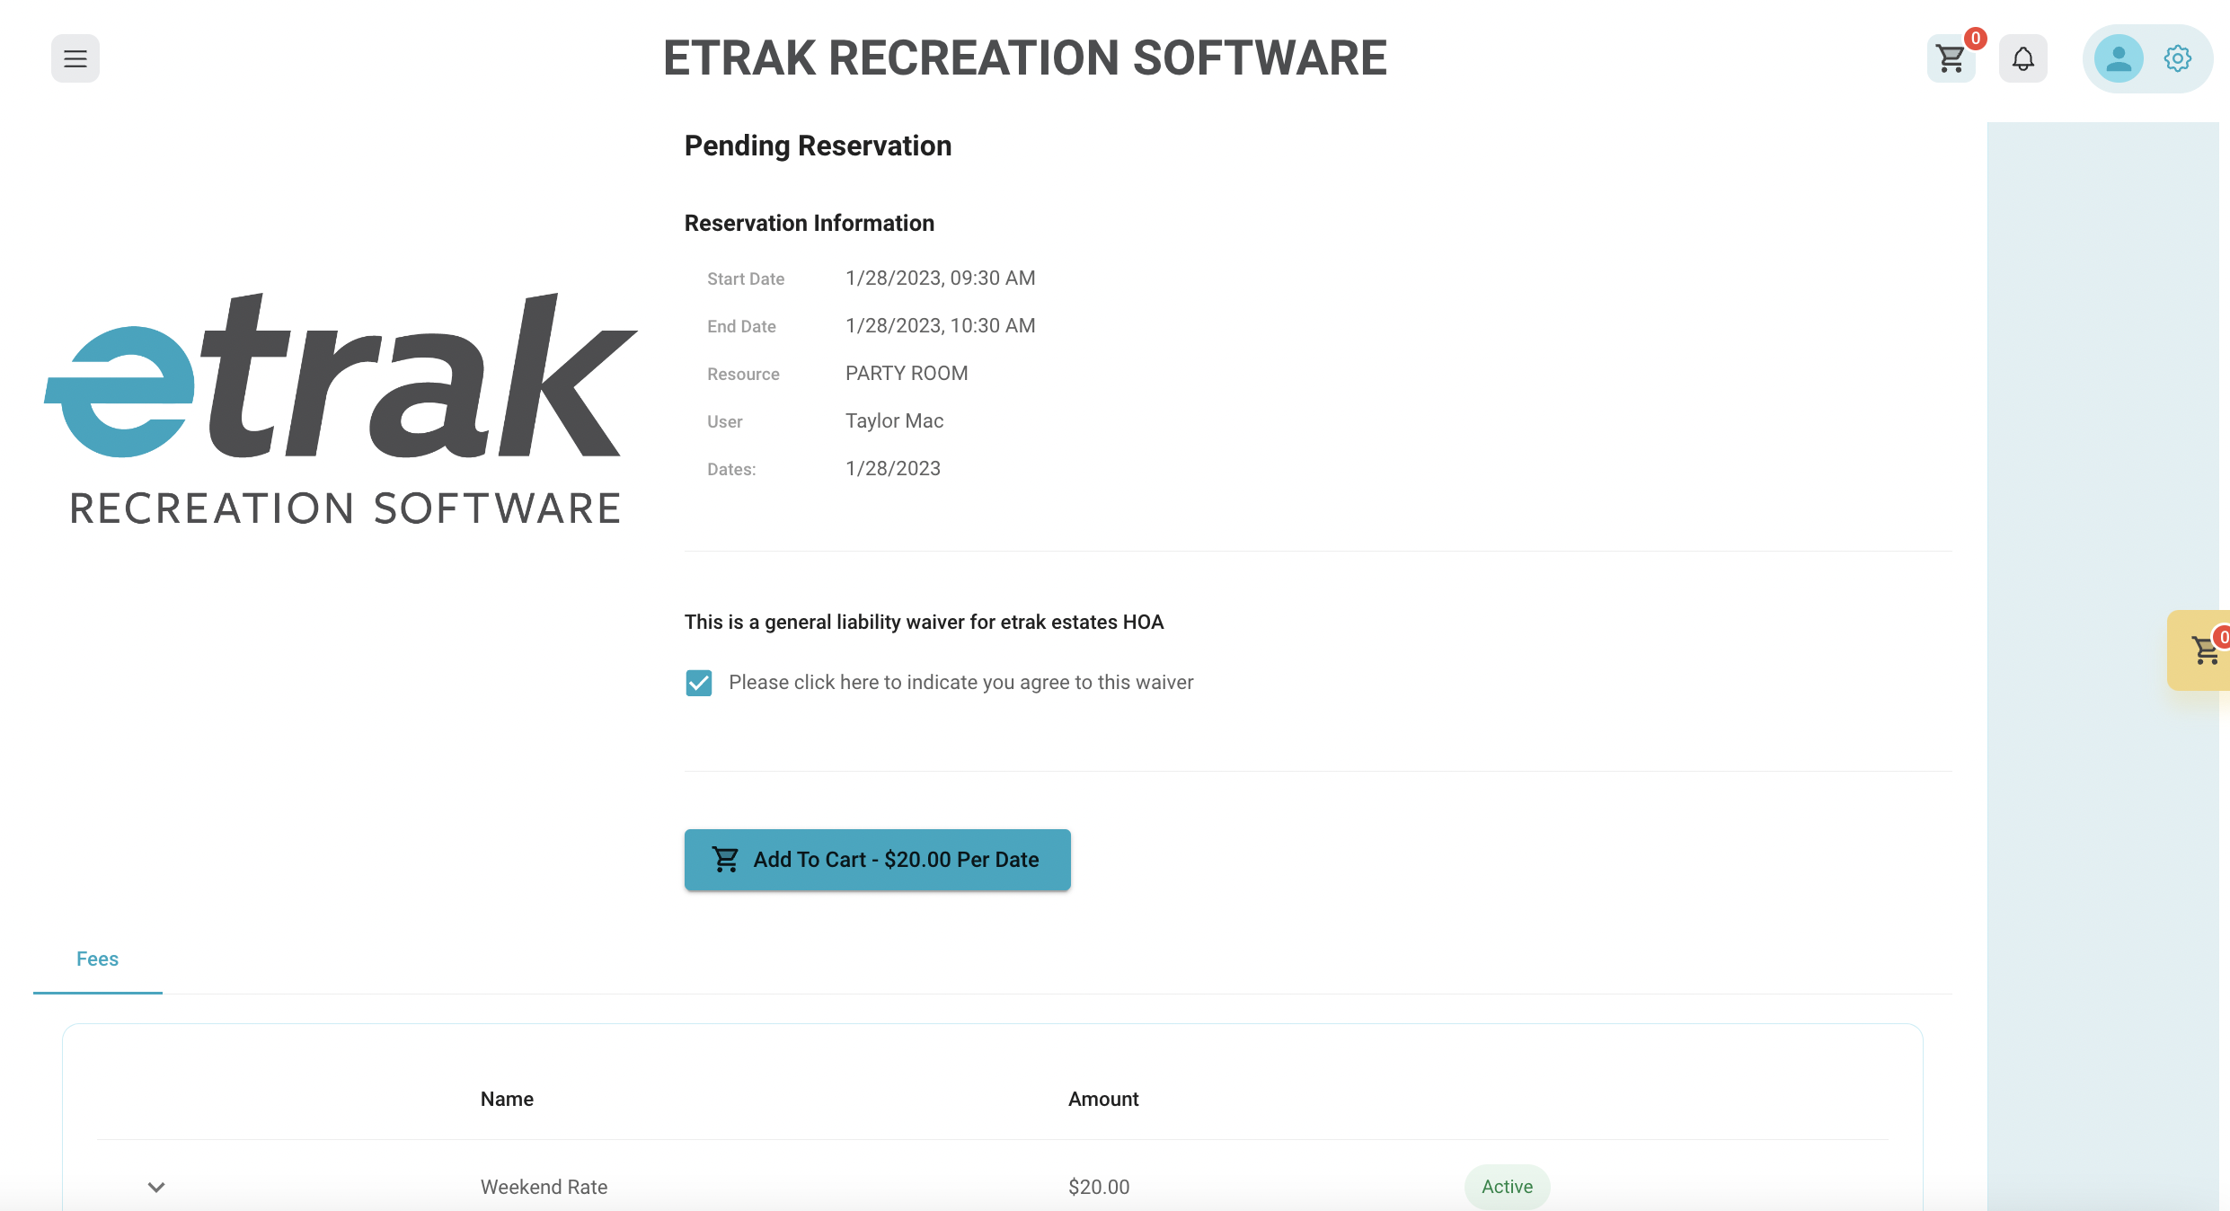2230x1211 pixels.
Task: Click the ETRAK RECREATION SOFTWARE page title
Action: click(x=1025, y=58)
